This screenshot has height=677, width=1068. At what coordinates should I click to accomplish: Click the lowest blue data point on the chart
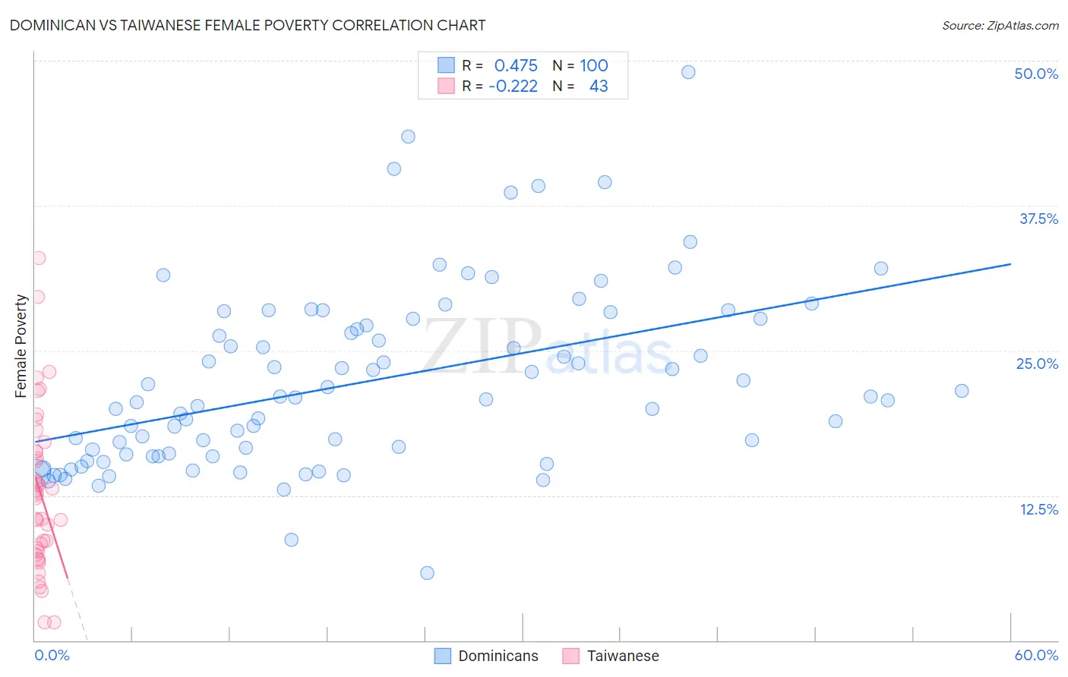point(427,573)
